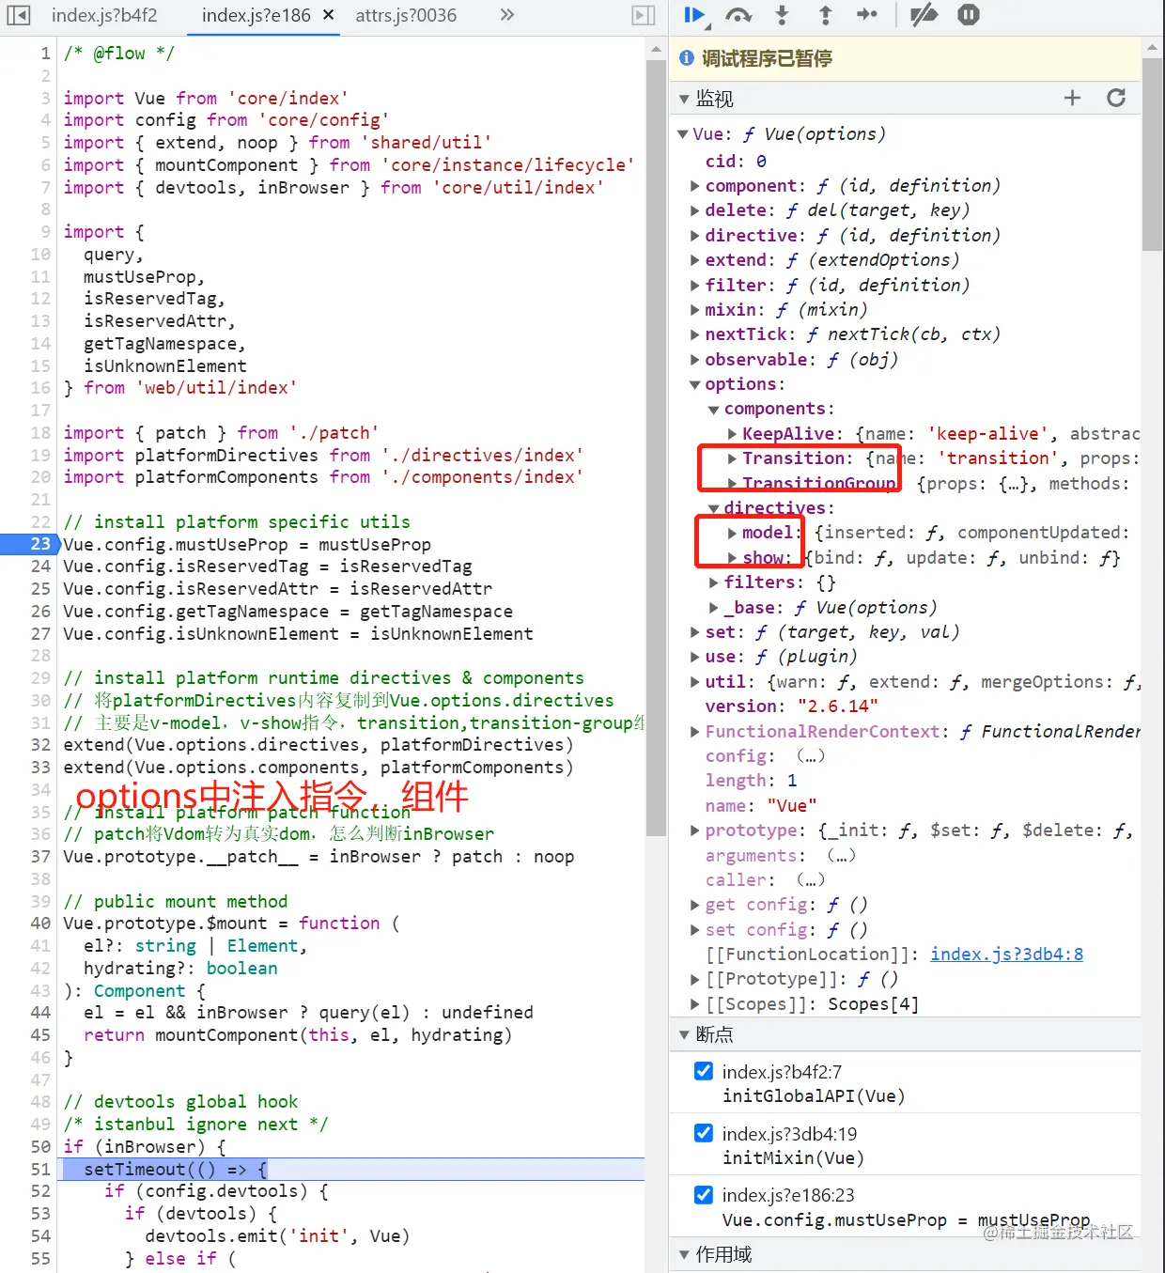Image resolution: width=1165 pixels, height=1273 pixels.
Task: Toggle the debugger sidebar icon beside tabs
Action: pyautogui.click(x=643, y=15)
